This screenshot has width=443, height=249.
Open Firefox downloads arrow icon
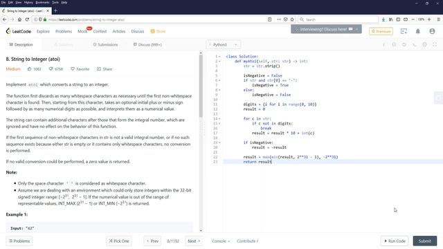click(x=383, y=19)
